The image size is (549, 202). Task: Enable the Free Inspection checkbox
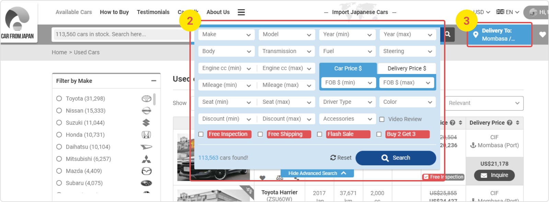pyautogui.click(x=201, y=134)
